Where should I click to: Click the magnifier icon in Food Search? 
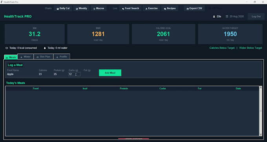point(123,9)
